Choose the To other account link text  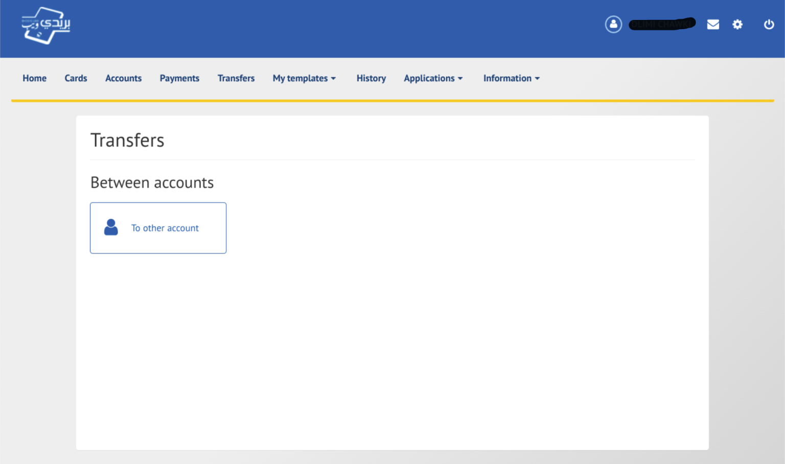click(x=165, y=228)
